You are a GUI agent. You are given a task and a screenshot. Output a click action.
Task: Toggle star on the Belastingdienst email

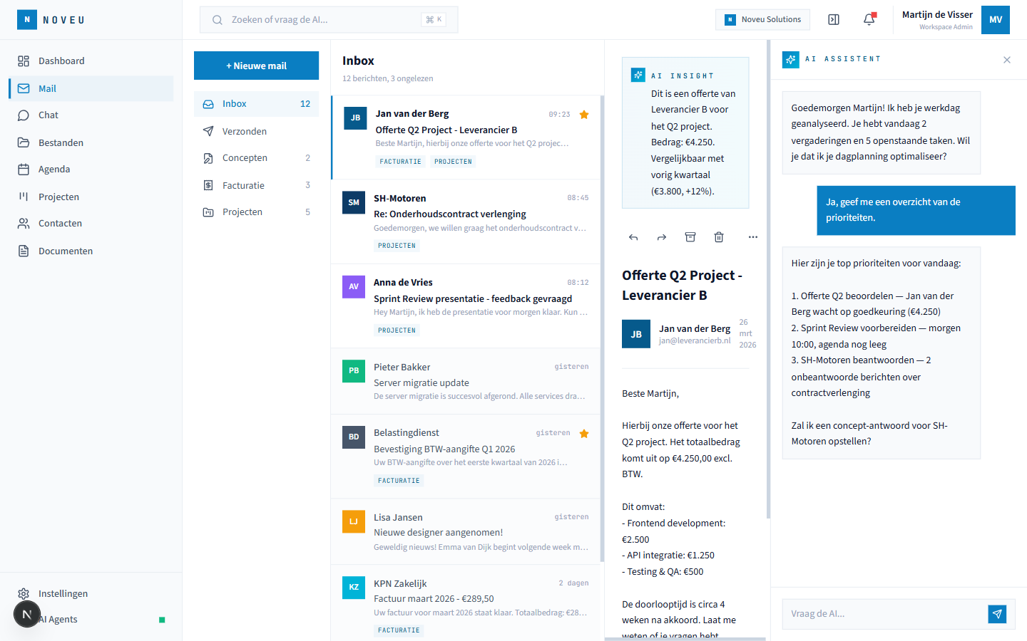point(584,434)
